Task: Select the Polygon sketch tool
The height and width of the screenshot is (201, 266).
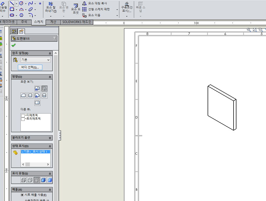Action: click(21, 15)
